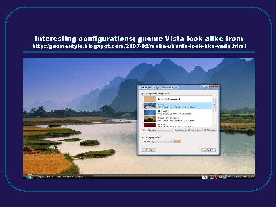Viewport: 276px width, 207px height.
Task: Click the wallpaper list scroll-up arrow
Action: pos(215,97)
